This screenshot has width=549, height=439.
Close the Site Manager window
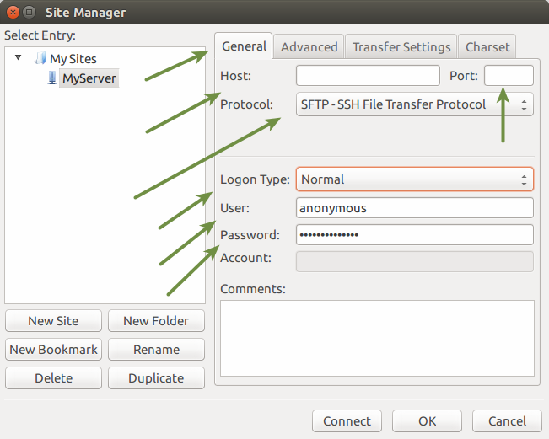tap(11, 13)
